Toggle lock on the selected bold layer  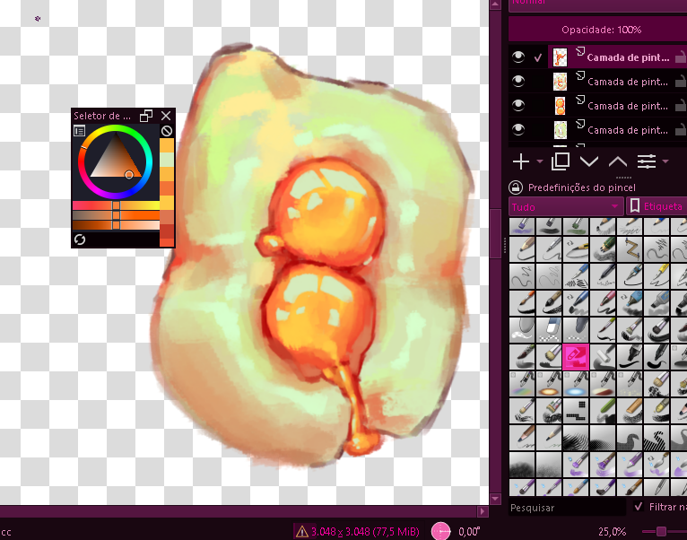680,57
